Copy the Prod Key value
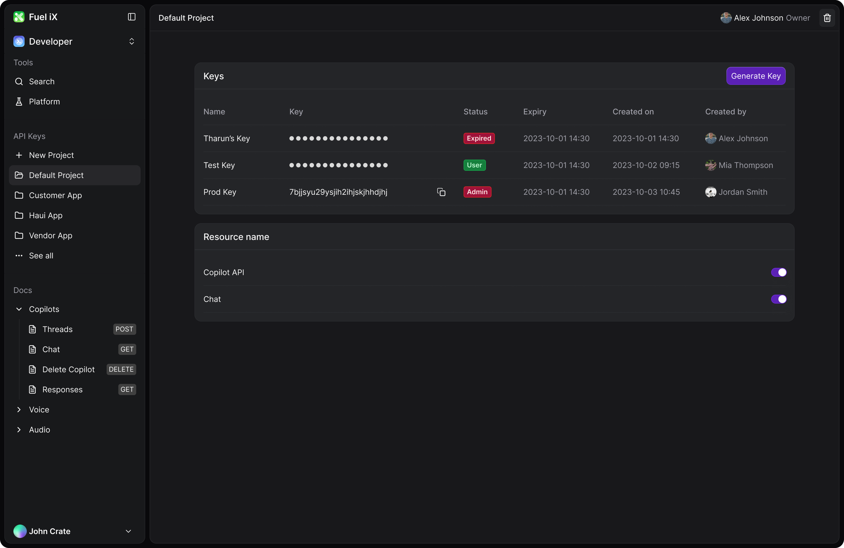The image size is (844, 548). pos(441,192)
